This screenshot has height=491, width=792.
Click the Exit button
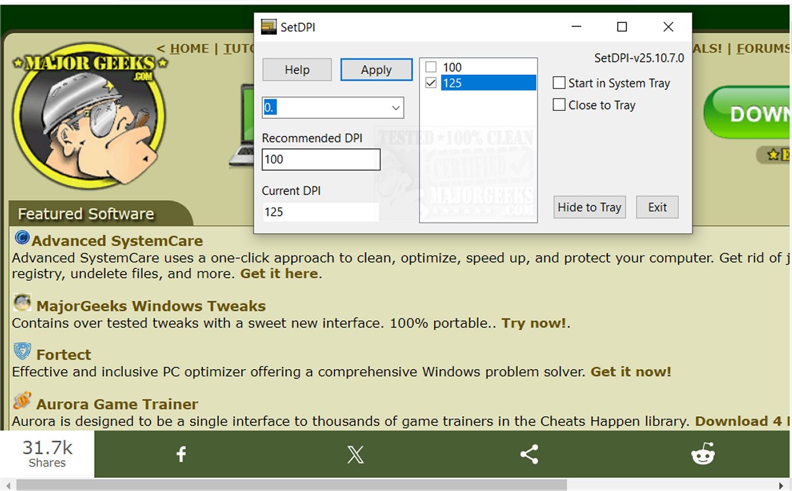point(657,207)
